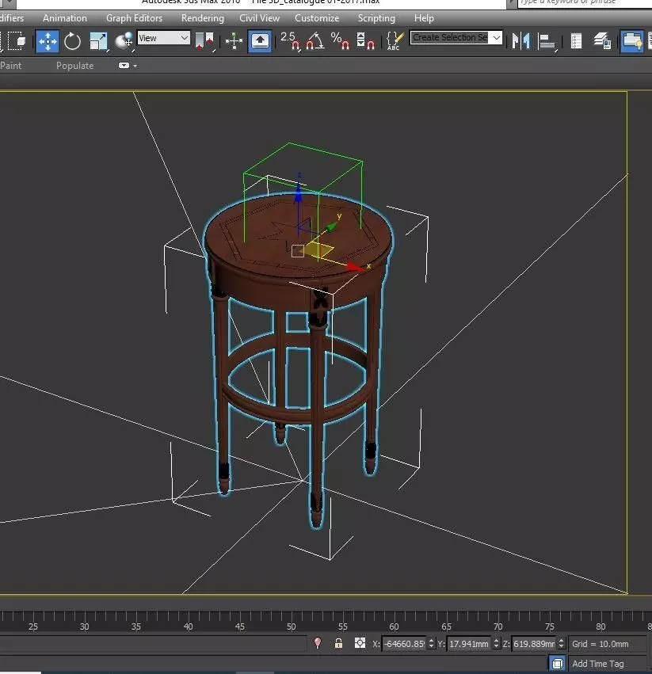Toggle the Selection Lock padlock
Image resolution: width=652 pixels, height=674 pixels.
[338, 643]
